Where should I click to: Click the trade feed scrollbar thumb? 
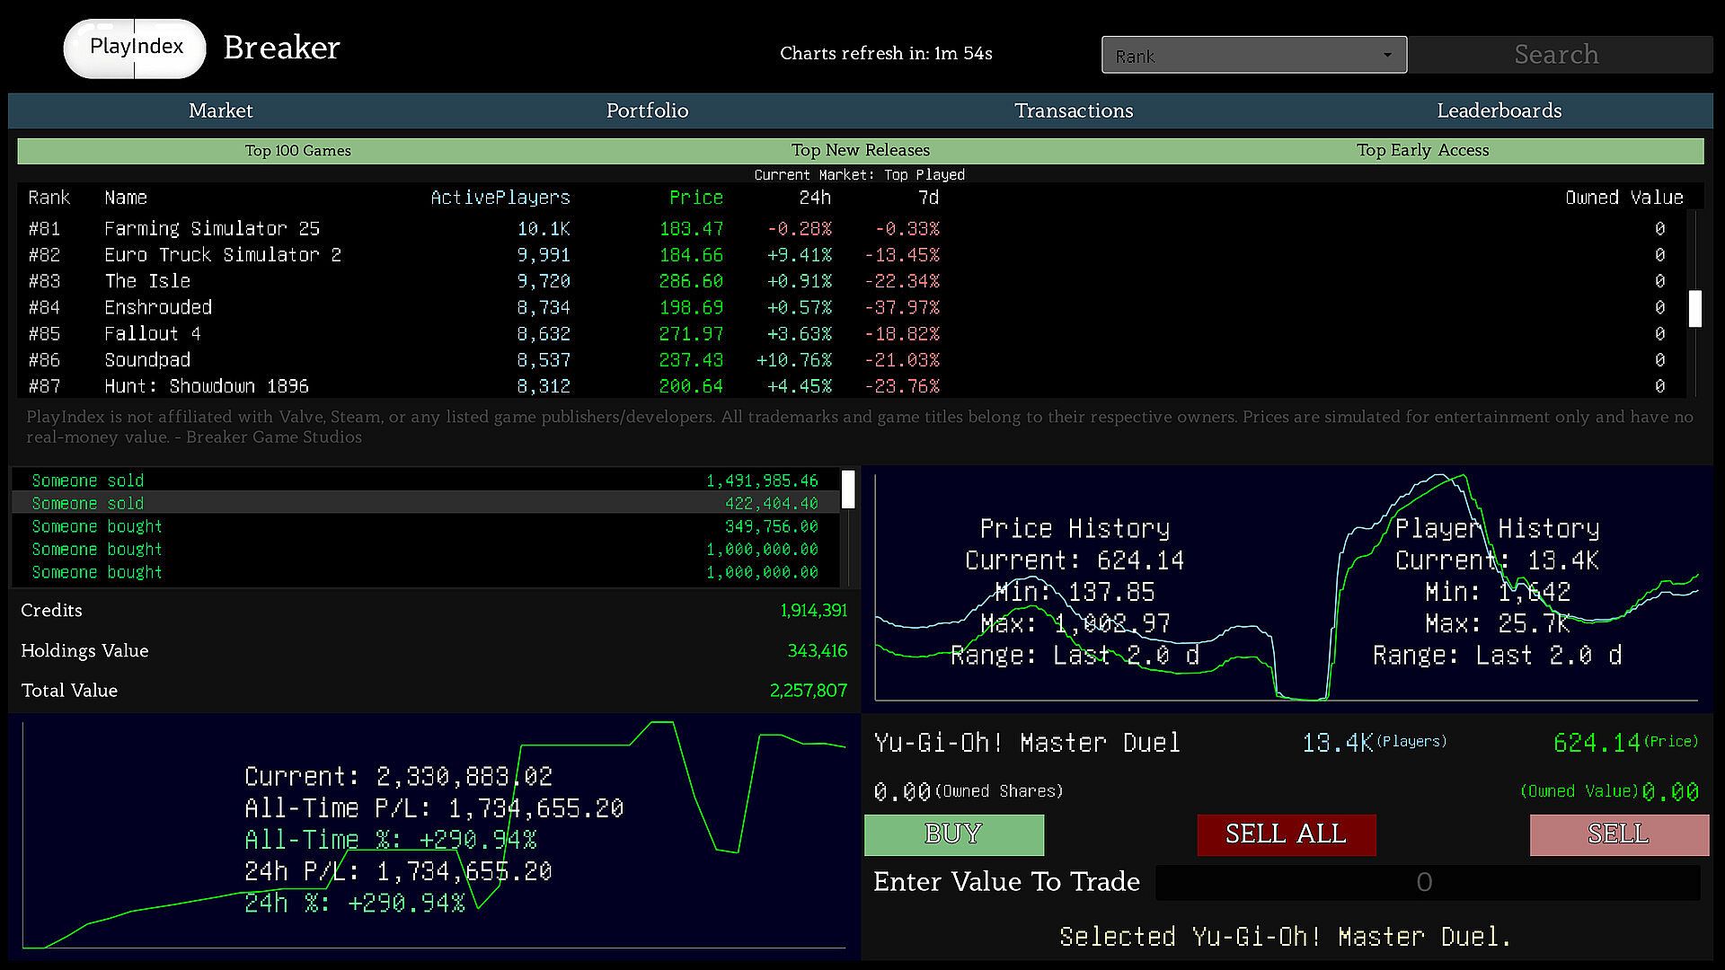(848, 490)
